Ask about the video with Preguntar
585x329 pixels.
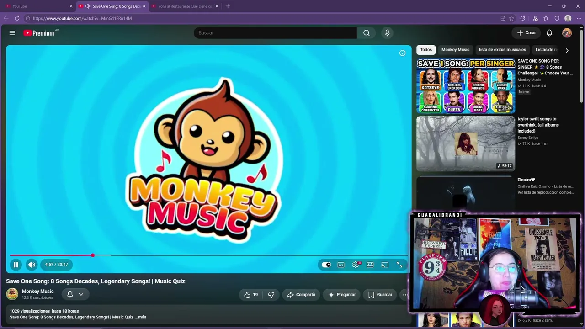[x=341, y=295]
